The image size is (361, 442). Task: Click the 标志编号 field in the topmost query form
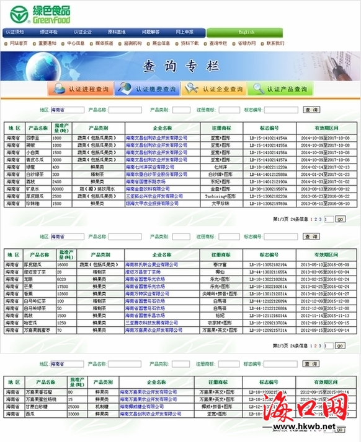281,110
